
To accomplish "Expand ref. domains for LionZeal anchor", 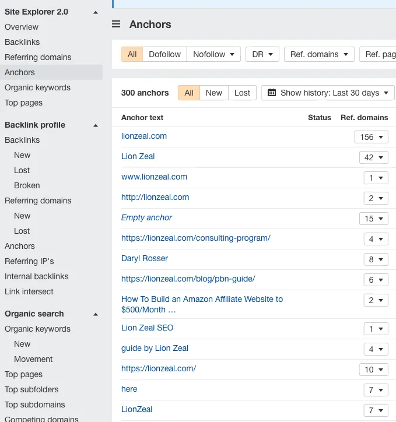I will tap(376, 410).
